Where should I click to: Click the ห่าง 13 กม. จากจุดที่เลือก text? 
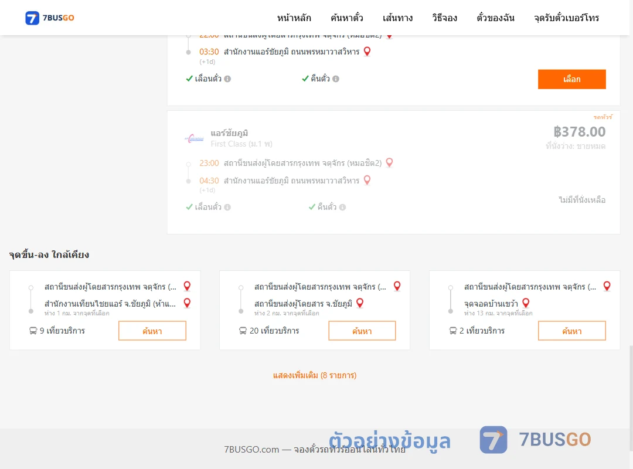tap(498, 313)
